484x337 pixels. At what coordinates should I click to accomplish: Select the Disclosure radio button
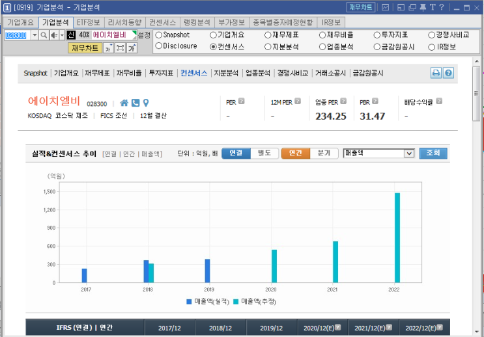[159, 46]
